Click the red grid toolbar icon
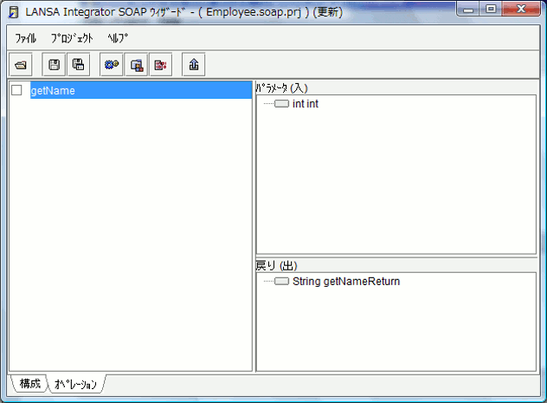 pos(160,65)
